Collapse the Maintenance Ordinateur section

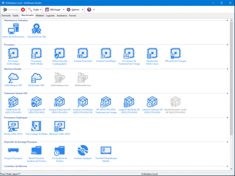click(x=227, y=20)
